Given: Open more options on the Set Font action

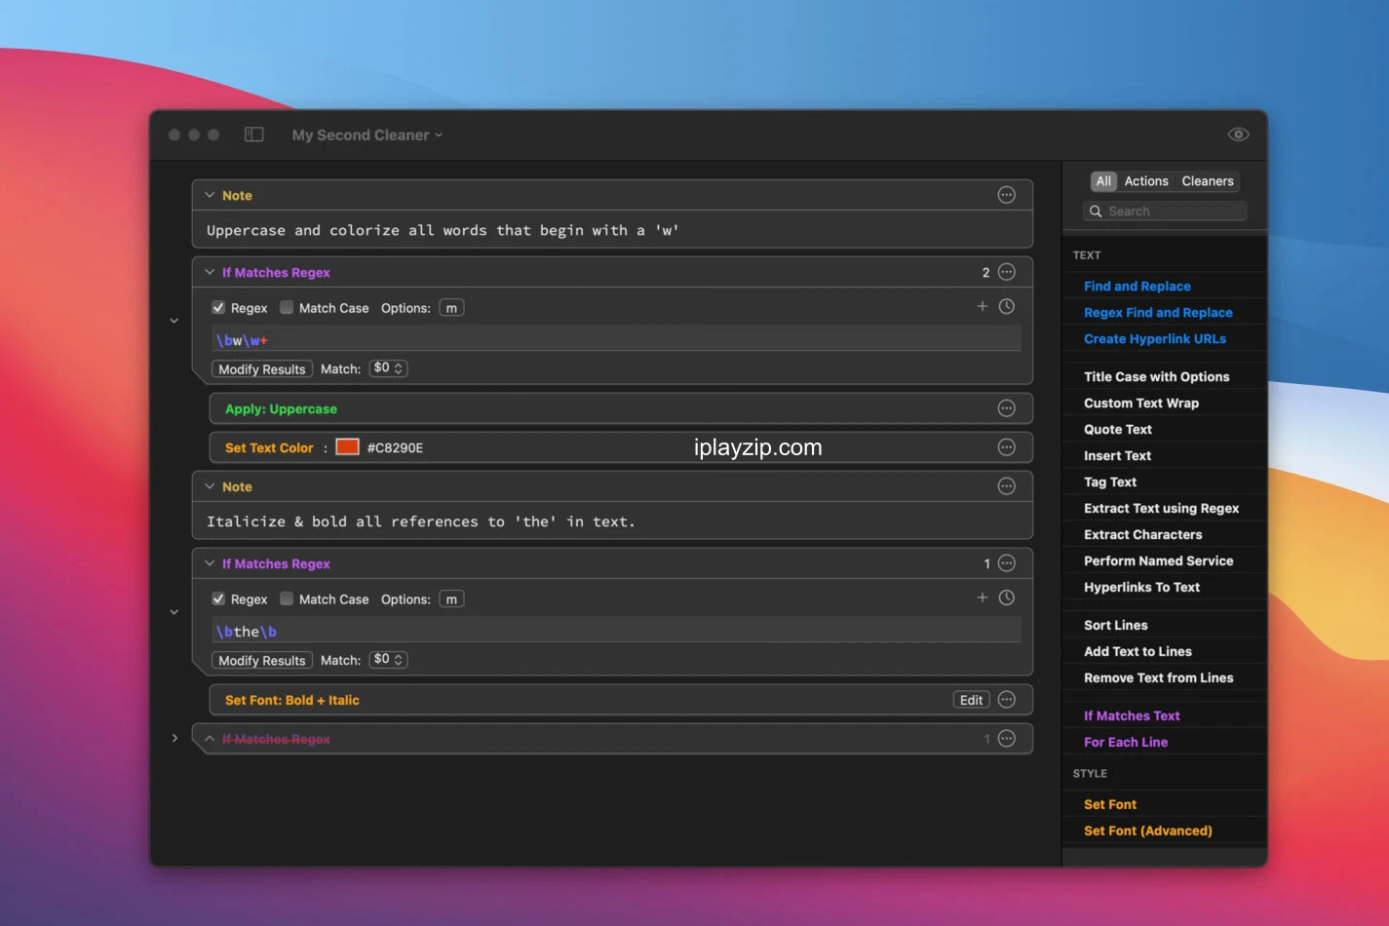Looking at the screenshot, I should click(x=1007, y=700).
